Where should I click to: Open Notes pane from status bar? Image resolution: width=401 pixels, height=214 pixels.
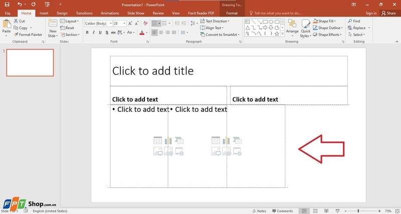tap(259, 211)
